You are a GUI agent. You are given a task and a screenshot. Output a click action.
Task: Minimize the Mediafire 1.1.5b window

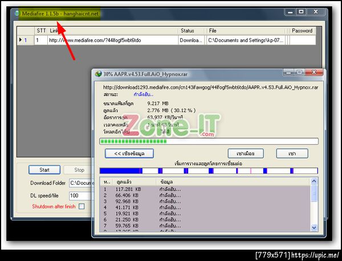[x=290, y=12]
